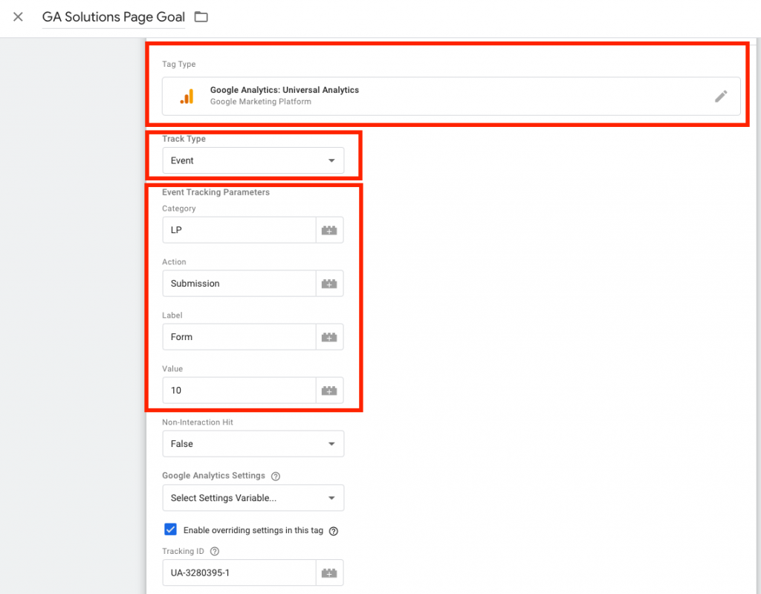Screen dimensions: 761x594
Task: Show help for Enable overriding settings
Action: 334,531
